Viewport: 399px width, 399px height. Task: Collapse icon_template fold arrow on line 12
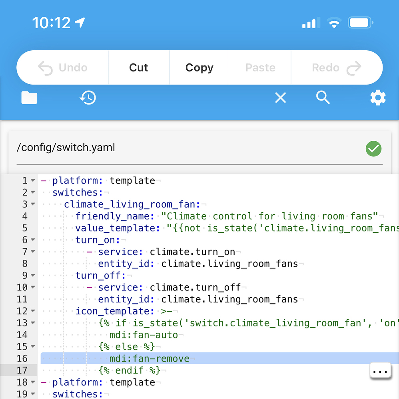(x=33, y=311)
